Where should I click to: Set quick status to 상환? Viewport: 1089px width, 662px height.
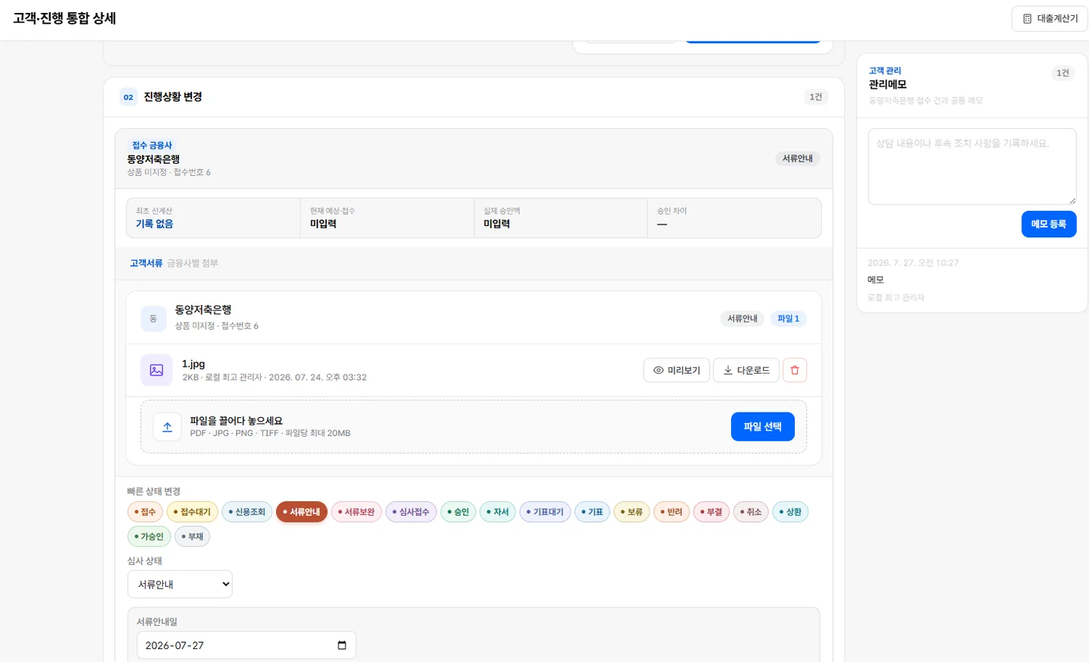[790, 512]
